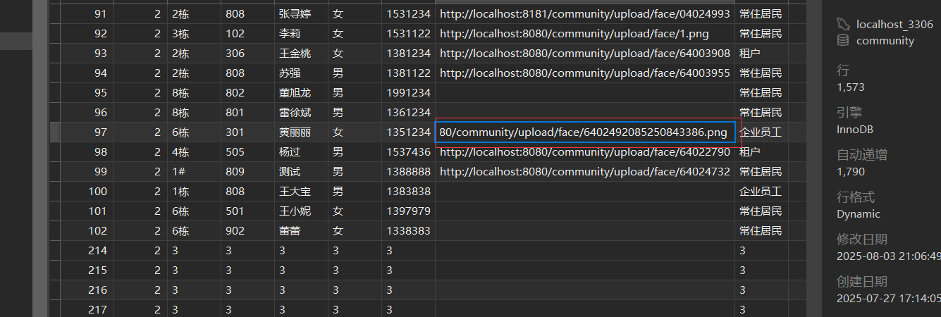Select the name cell 李莉

coord(301,34)
